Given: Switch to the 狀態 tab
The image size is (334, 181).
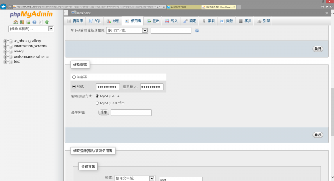Looking at the screenshot, I should tap(113, 21).
